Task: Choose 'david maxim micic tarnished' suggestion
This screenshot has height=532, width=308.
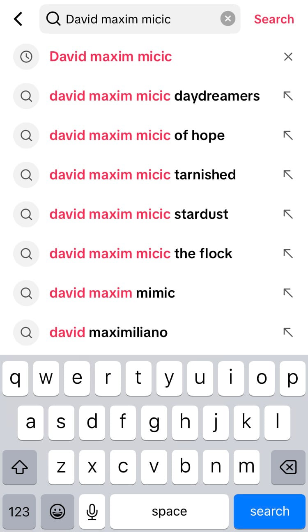Action: tap(143, 175)
